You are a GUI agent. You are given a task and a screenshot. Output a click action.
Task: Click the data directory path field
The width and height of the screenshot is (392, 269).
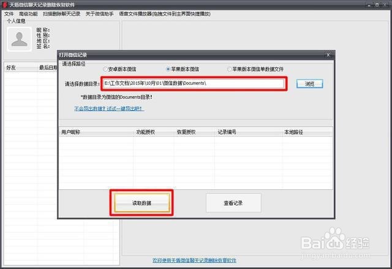coord(194,83)
